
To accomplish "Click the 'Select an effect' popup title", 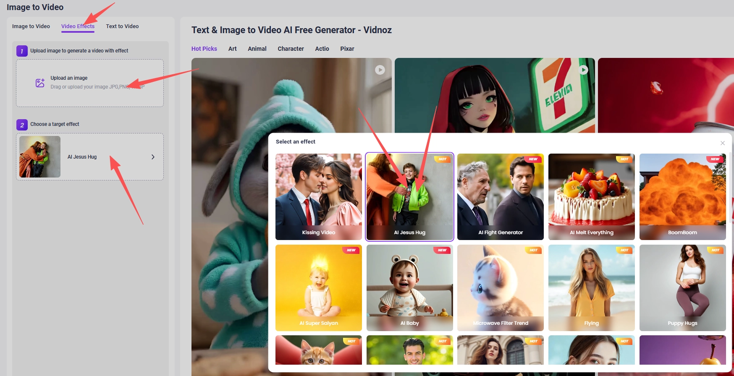I will coord(296,142).
